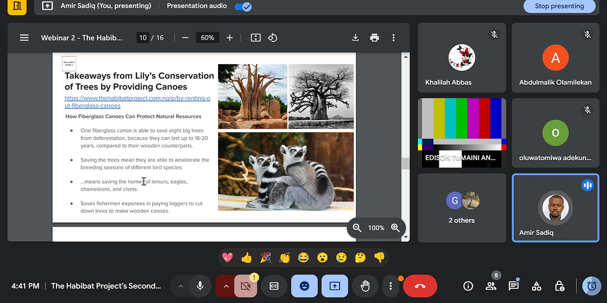The height and width of the screenshot is (303, 607).
Task: Open the activities panel
Action: 536,286
